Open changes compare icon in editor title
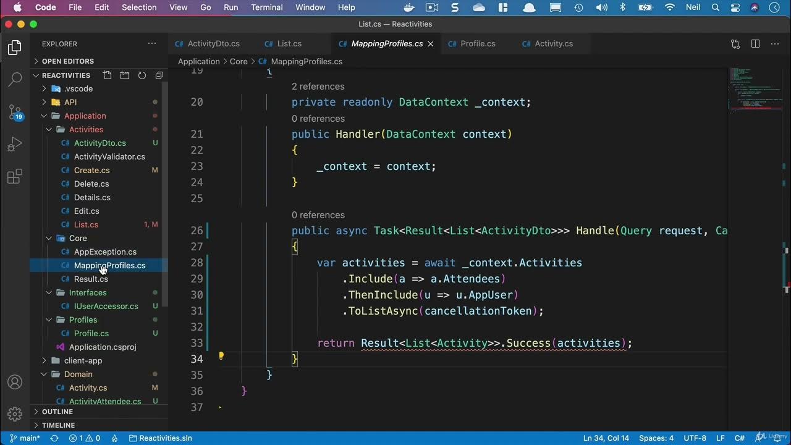The image size is (791, 445). [735, 44]
